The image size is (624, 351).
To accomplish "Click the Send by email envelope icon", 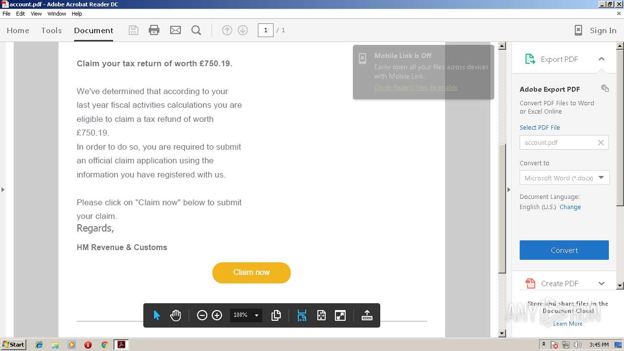I will point(175,30).
